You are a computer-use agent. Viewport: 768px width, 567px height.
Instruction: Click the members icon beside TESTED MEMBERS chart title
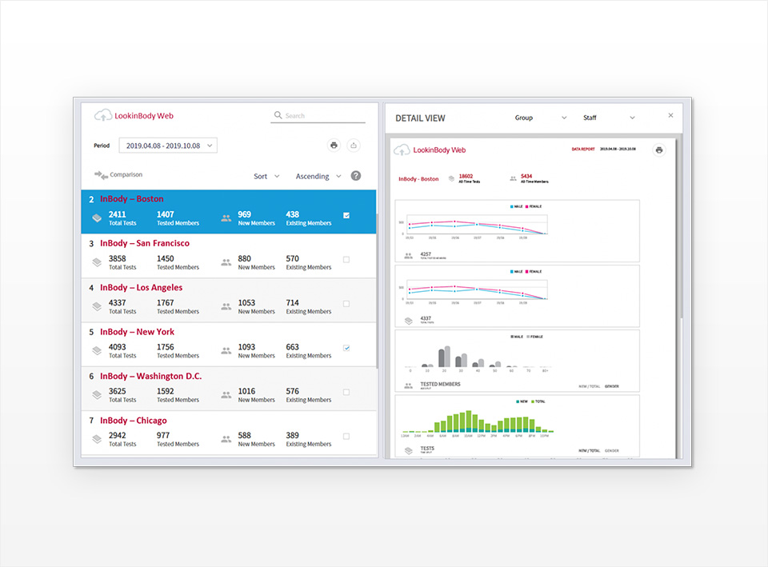tap(409, 385)
